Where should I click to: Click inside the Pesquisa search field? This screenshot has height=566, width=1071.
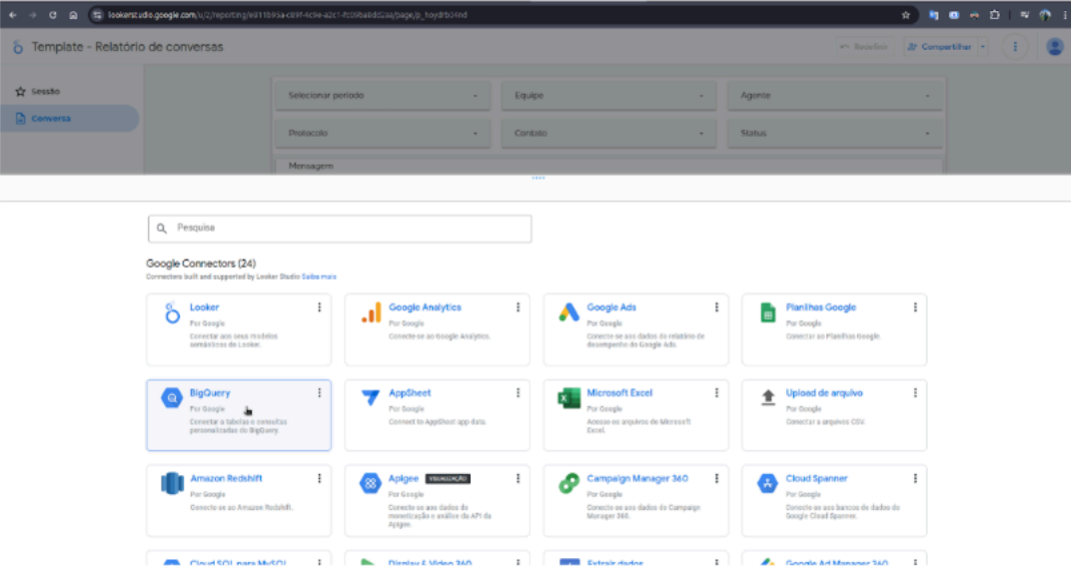point(340,228)
